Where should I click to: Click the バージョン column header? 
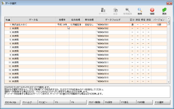(x=159, y=20)
